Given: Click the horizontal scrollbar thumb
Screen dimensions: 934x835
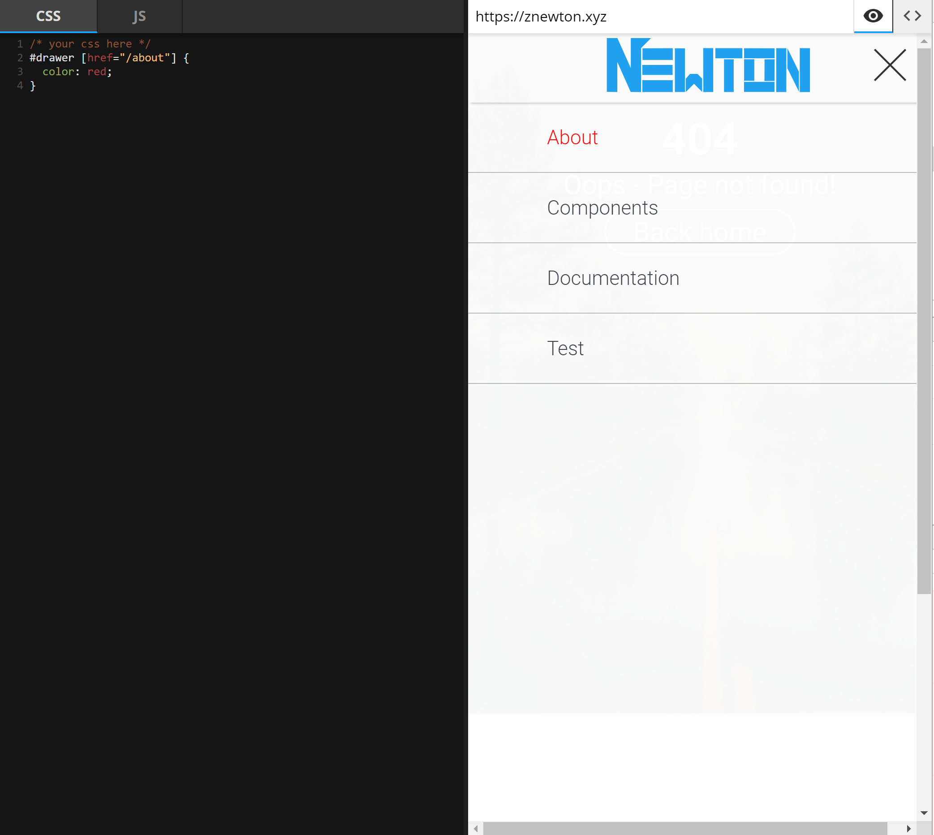Looking at the screenshot, I should pyautogui.click(x=684, y=829).
